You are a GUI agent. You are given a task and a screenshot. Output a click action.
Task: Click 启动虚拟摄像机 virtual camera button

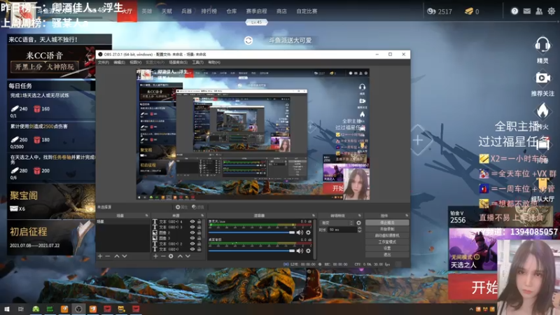(x=387, y=235)
